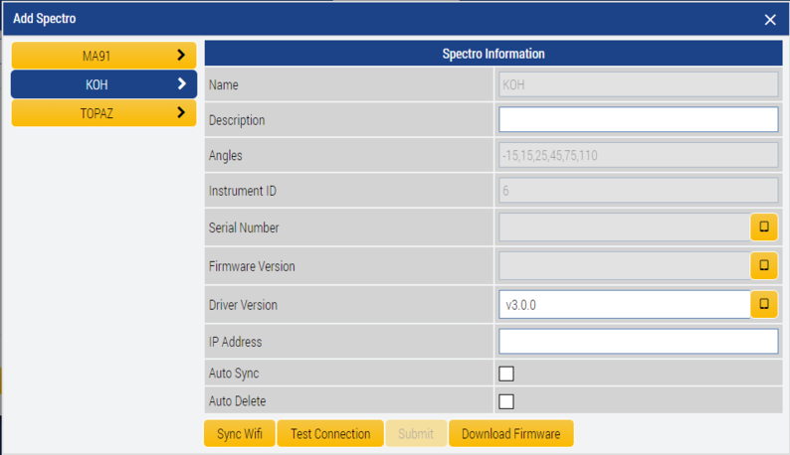
Task: Click the yellow icon beside Serial Number
Action: [763, 227]
